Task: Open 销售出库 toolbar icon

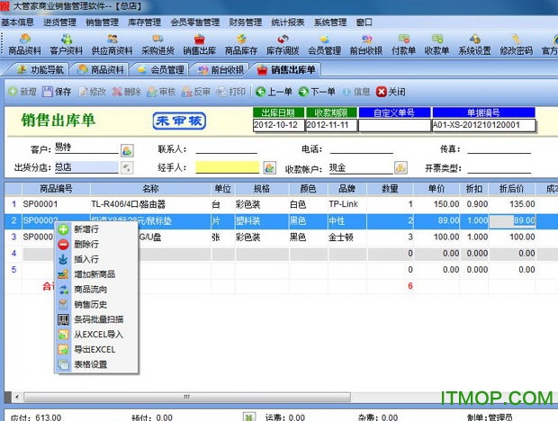Action: point(199,44)
